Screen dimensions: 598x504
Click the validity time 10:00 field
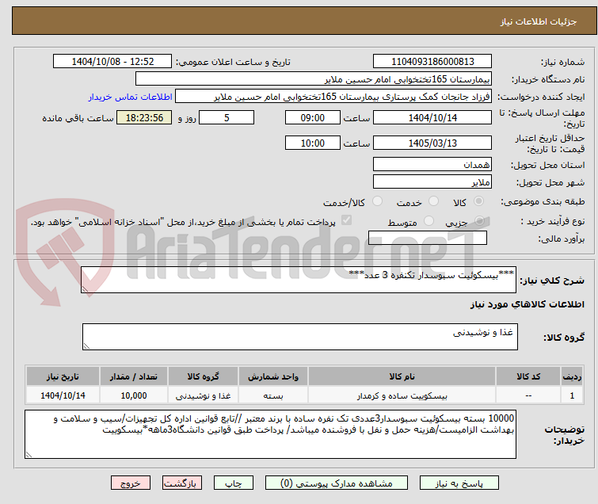(313, 143)
